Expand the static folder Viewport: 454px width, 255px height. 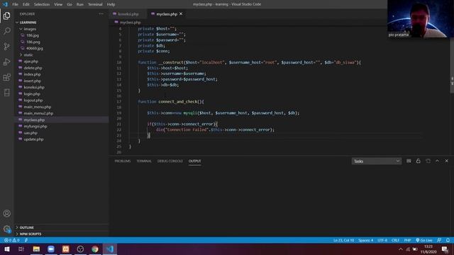pos(28,55)
